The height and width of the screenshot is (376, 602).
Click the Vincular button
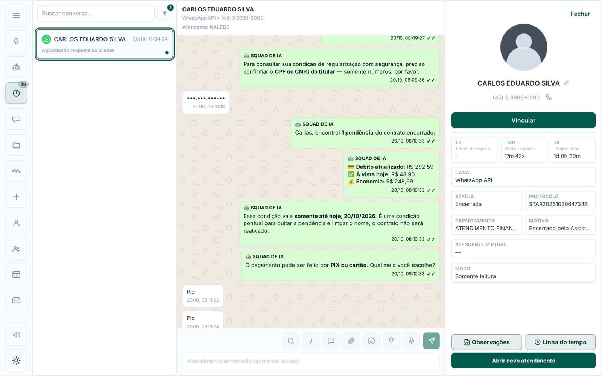[523, 120]
